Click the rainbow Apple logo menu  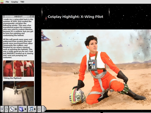pyautogui.click(x=2, y=2)
